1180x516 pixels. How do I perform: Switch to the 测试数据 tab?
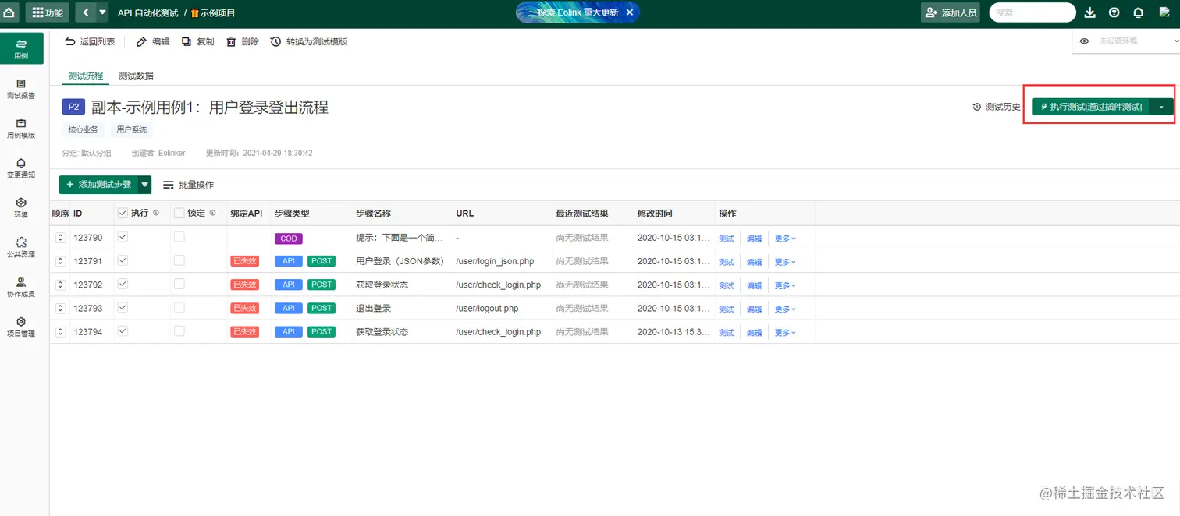[x=134, y=76]
